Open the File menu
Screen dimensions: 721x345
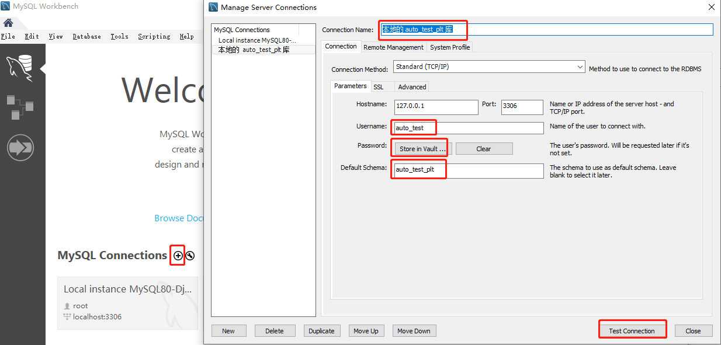pyautogui.click(x=8, y=36)
